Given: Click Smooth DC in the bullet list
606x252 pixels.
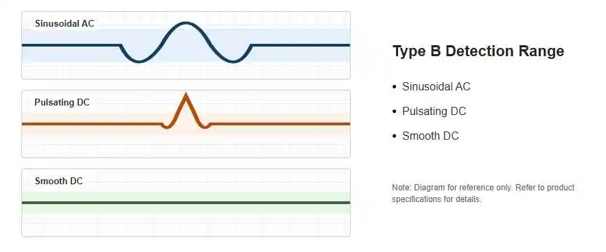Looking at the screenshot, I should tap(430, 136).
